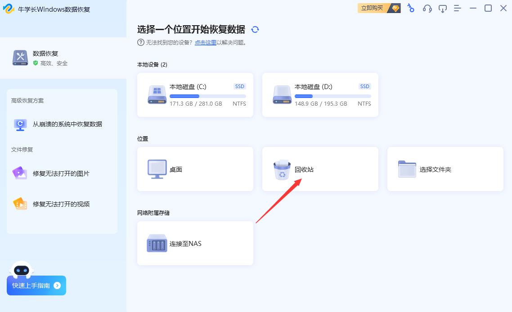Open the 桌面 (Desktop) recovery option
512x312 pixels.
157,169
